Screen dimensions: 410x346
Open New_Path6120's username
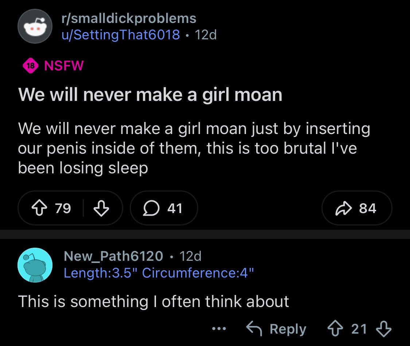(113, 256)
